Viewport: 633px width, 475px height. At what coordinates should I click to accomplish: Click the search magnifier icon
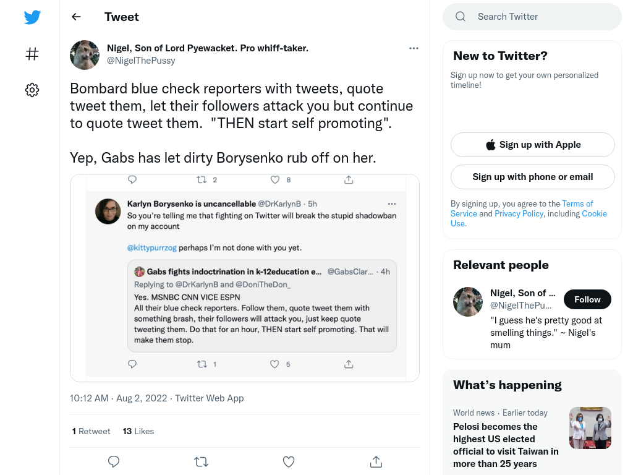tap(461, 17)
